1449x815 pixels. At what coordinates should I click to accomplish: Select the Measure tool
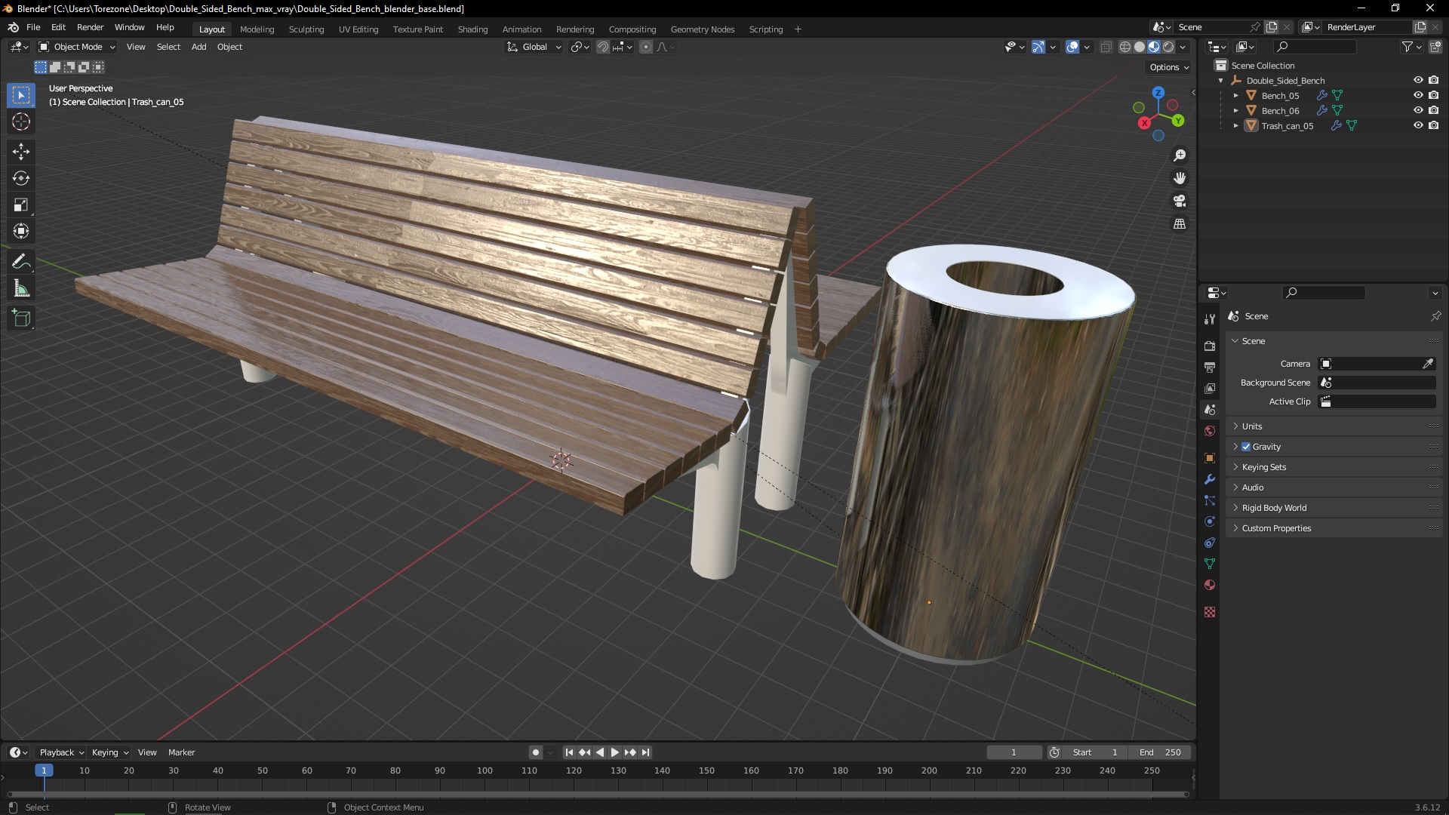pyautogui.click(x=21, y=288)
